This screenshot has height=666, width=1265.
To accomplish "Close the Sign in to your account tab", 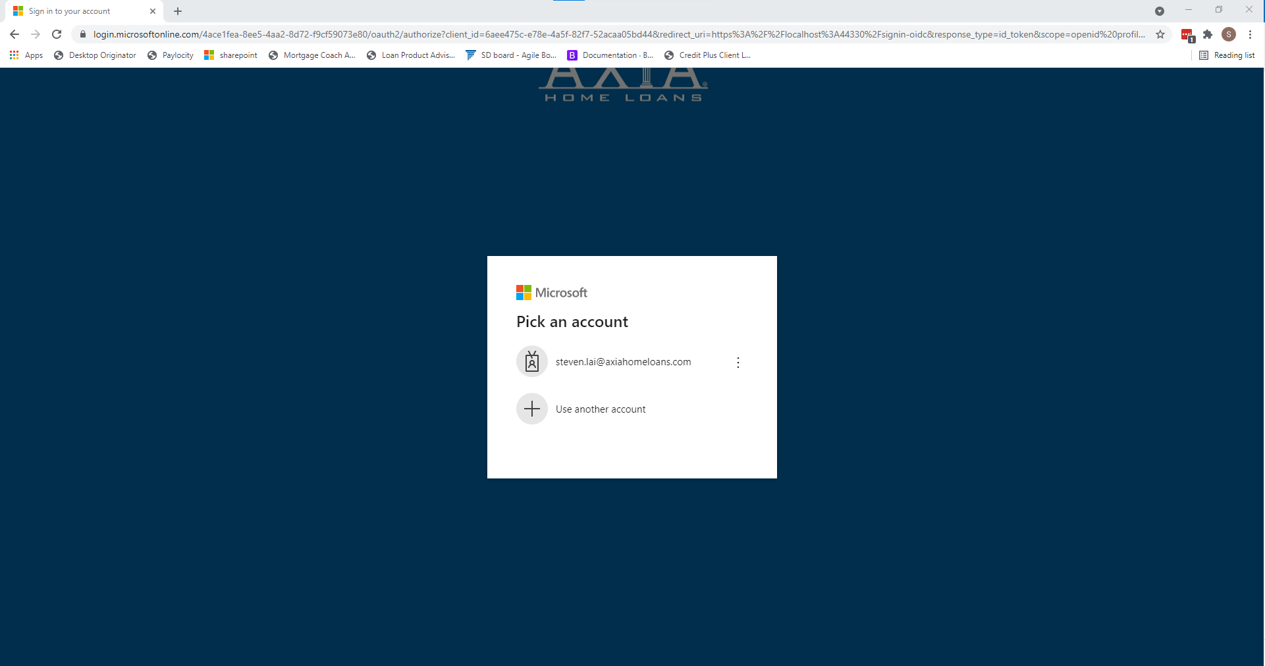I will click(x=153, y=11).
